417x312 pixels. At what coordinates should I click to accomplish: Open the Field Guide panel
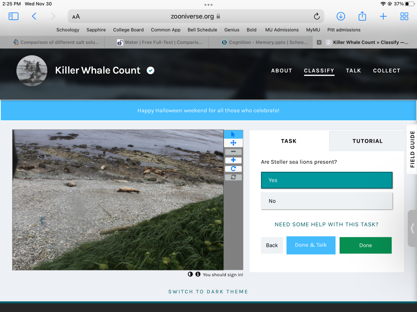pos(412,149)
